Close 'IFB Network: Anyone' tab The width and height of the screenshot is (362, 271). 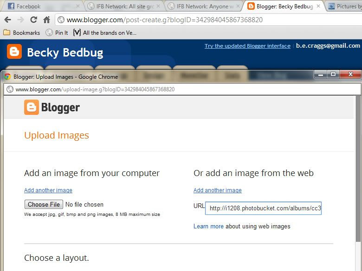click(238, 6)
